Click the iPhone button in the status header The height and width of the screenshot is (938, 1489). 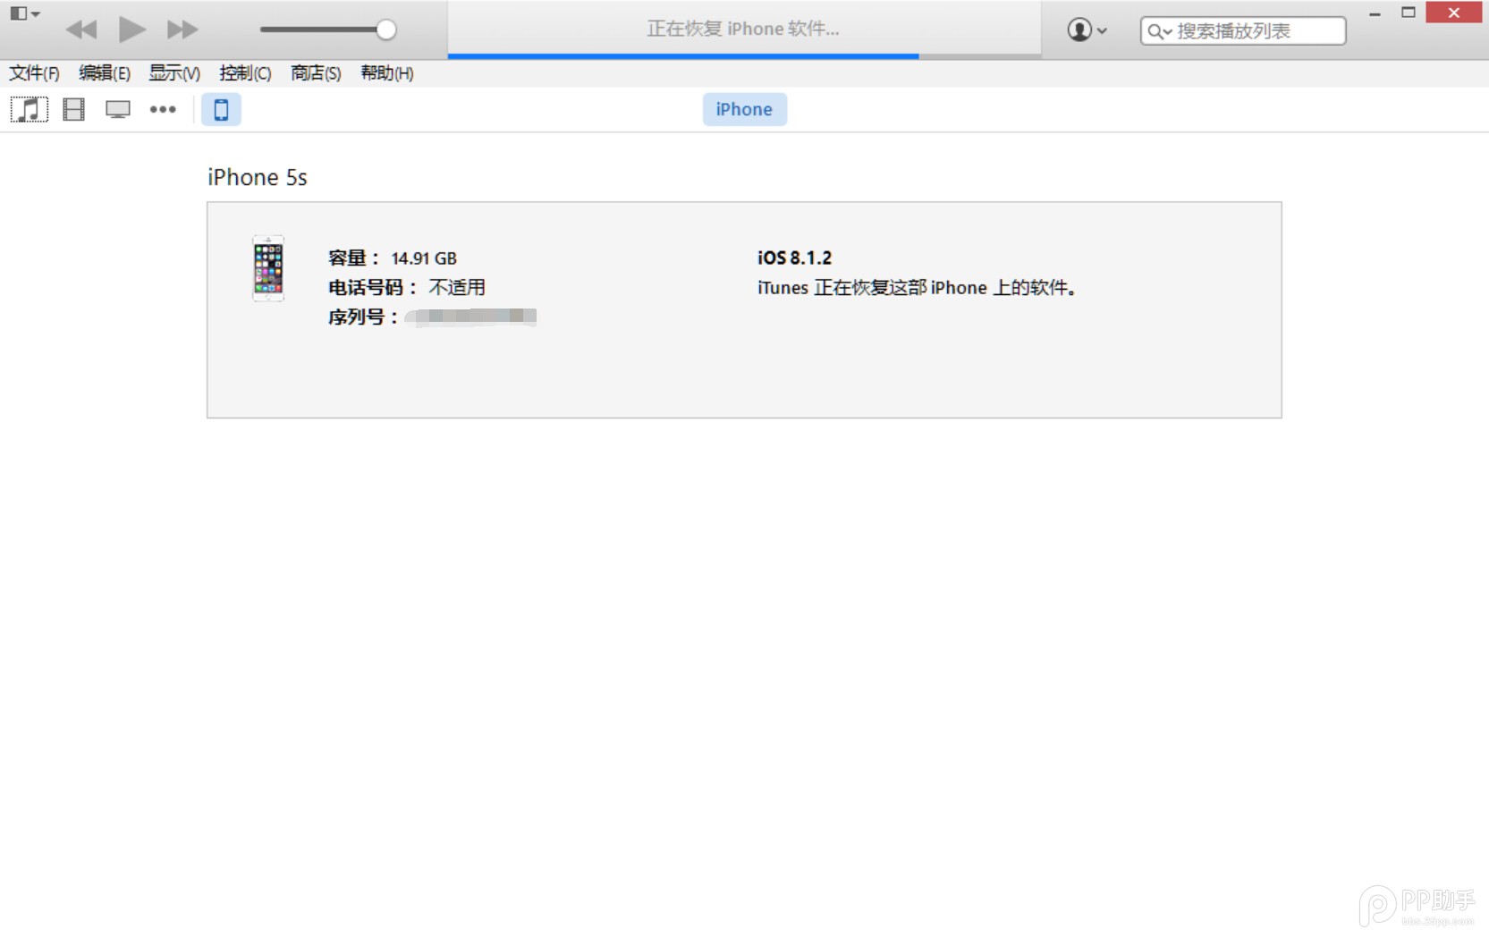(744, 108)
